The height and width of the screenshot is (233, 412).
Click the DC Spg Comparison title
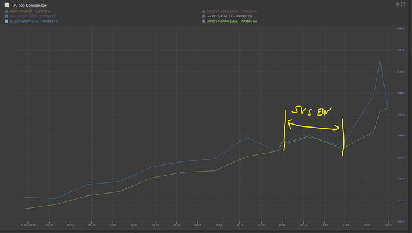tap(29, 5)
